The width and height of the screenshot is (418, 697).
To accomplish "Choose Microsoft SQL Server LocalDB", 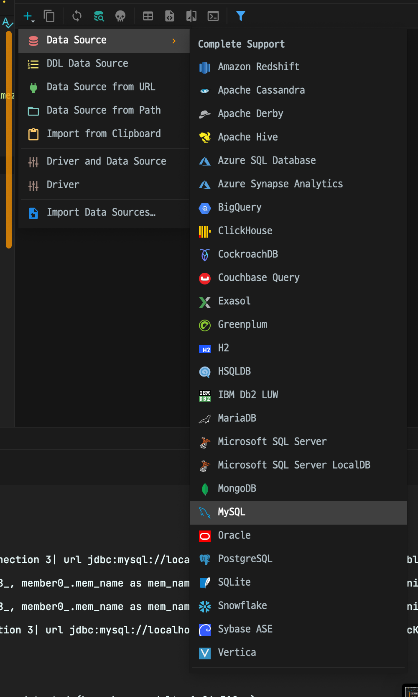I will point(298,466).
